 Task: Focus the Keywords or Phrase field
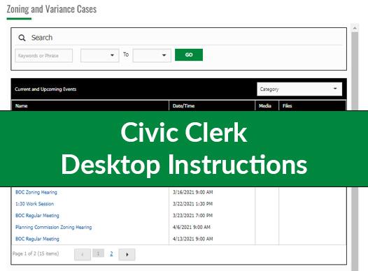click(x=43, y=55)
